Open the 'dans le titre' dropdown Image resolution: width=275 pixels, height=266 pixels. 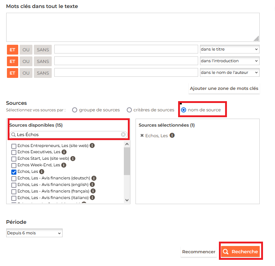[x=229, y=49]
